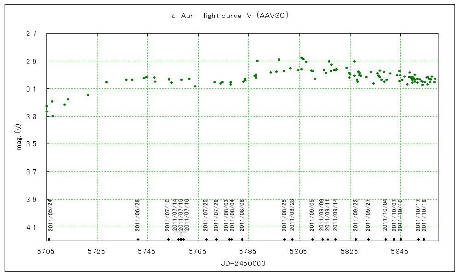Click the black marker dot below 2011/09/27
460x276 pixels.
[368, 239]
